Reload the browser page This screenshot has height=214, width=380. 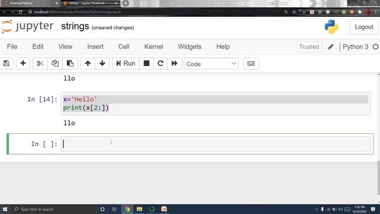pyautogui.click(x=20, y=12)
